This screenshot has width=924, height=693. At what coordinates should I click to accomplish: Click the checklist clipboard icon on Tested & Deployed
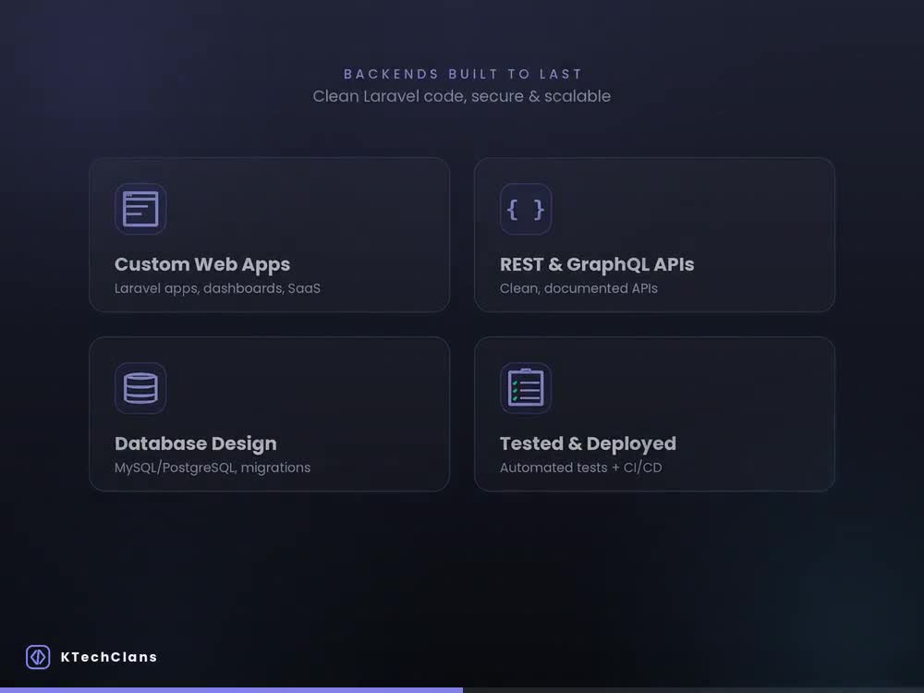pyautogui.click(x=526, y=388)
